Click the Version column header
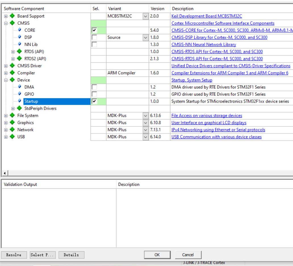The width and height of the screenshot is (293, 266). 159,9
